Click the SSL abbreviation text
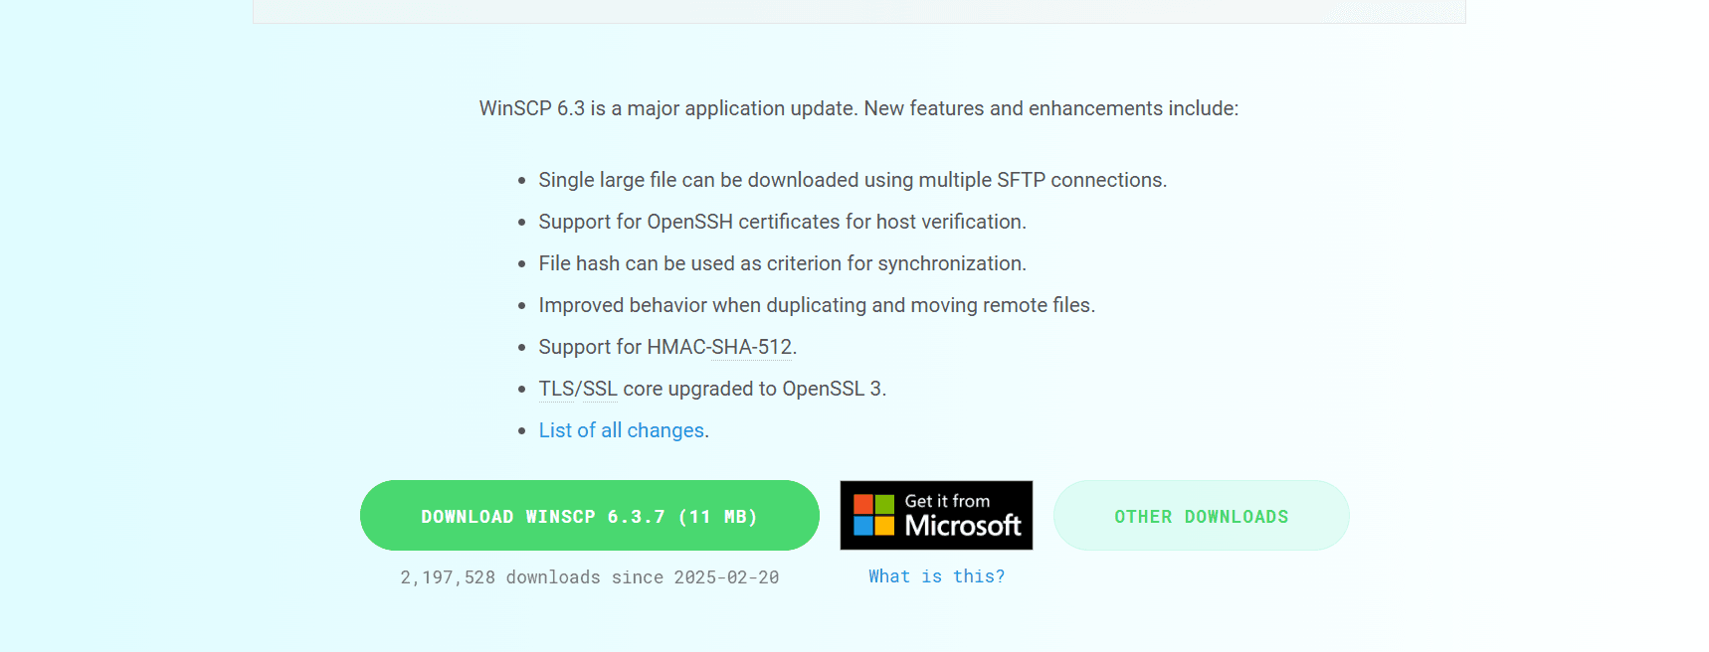The height and width of the screenshot is (652, 1709). coord(600,389)
